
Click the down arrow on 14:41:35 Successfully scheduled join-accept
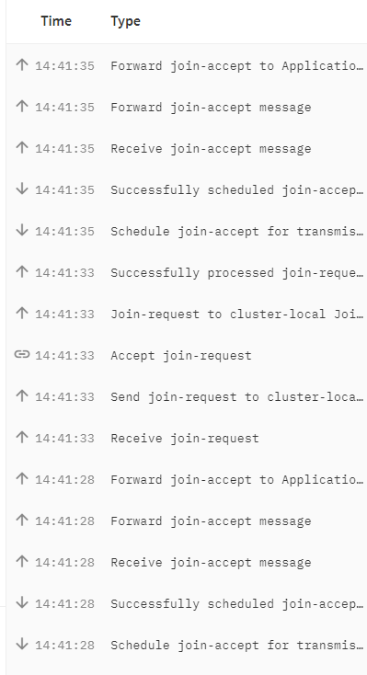(22, 189)
